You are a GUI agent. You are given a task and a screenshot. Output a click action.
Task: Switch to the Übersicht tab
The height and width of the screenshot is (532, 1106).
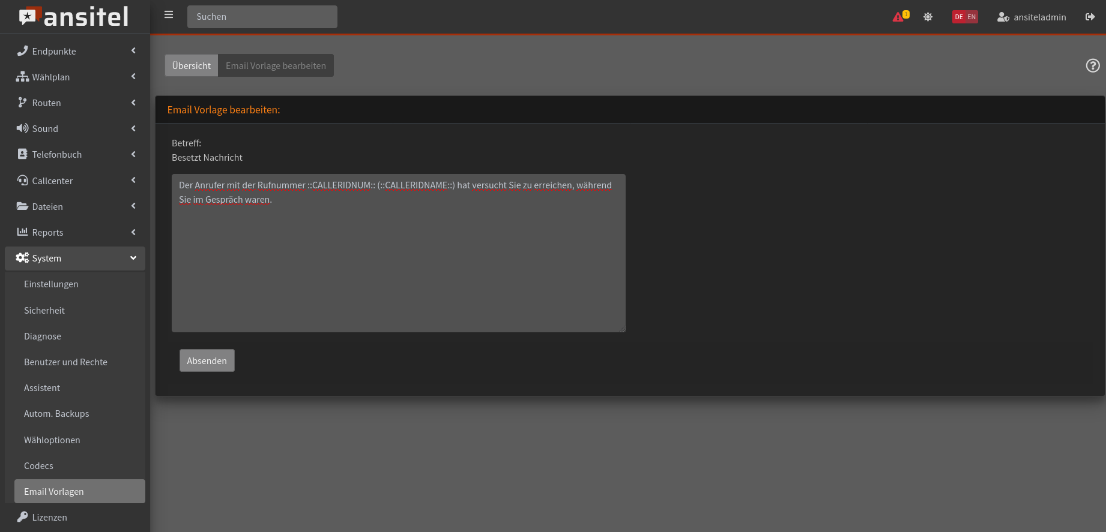tap(191, 65)
